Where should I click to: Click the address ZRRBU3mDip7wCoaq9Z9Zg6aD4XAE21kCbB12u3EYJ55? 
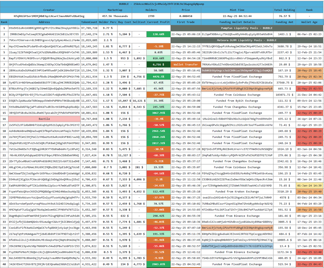coord(44,34)
